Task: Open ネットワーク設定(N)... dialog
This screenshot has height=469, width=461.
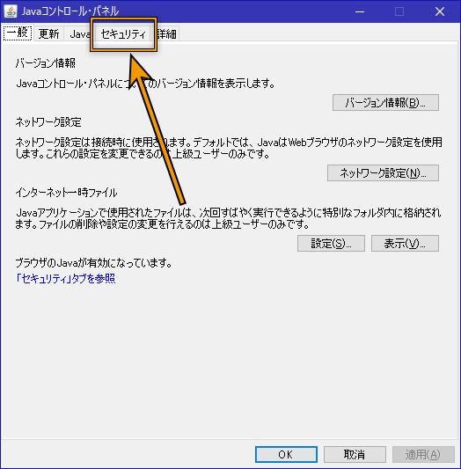Action: pos(383,172)
